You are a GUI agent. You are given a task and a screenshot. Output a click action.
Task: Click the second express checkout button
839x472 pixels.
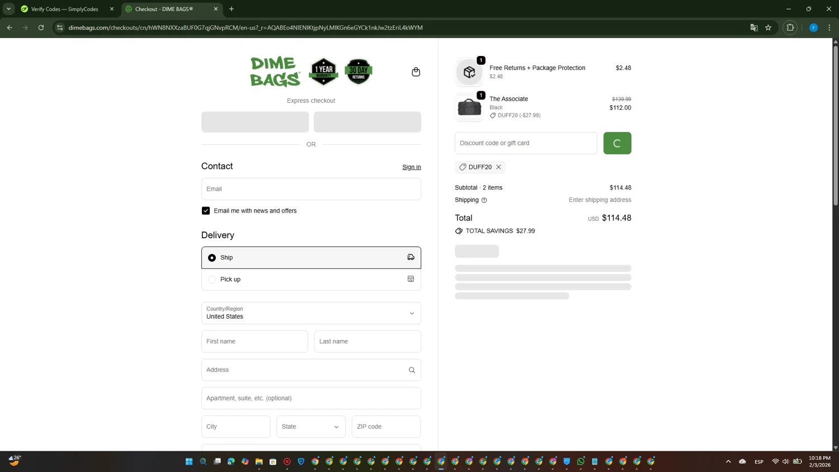[x=367, y=122]
